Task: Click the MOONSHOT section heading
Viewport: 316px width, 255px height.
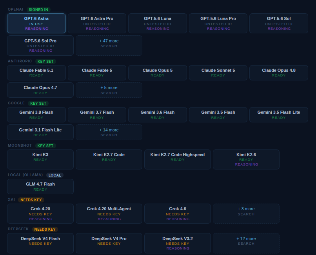Action: pos(20,145)
